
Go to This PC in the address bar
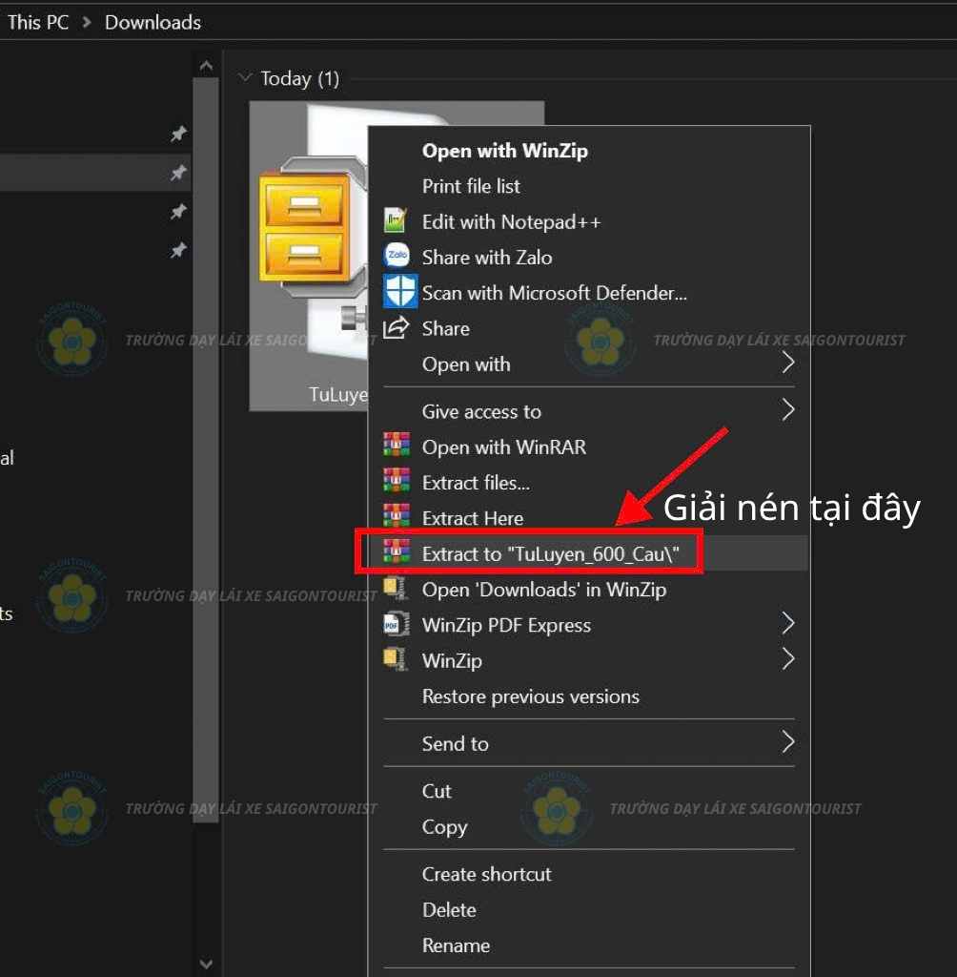[38, 23]
